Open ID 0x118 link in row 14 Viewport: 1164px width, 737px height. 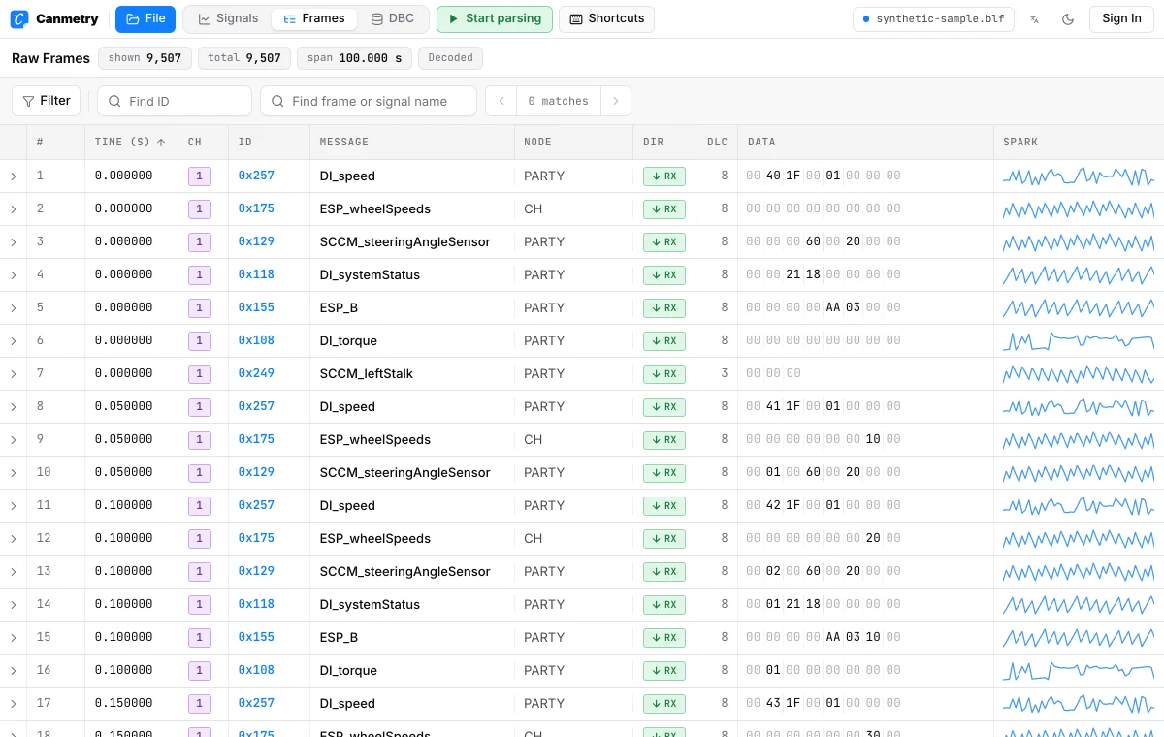click(256, 605)
